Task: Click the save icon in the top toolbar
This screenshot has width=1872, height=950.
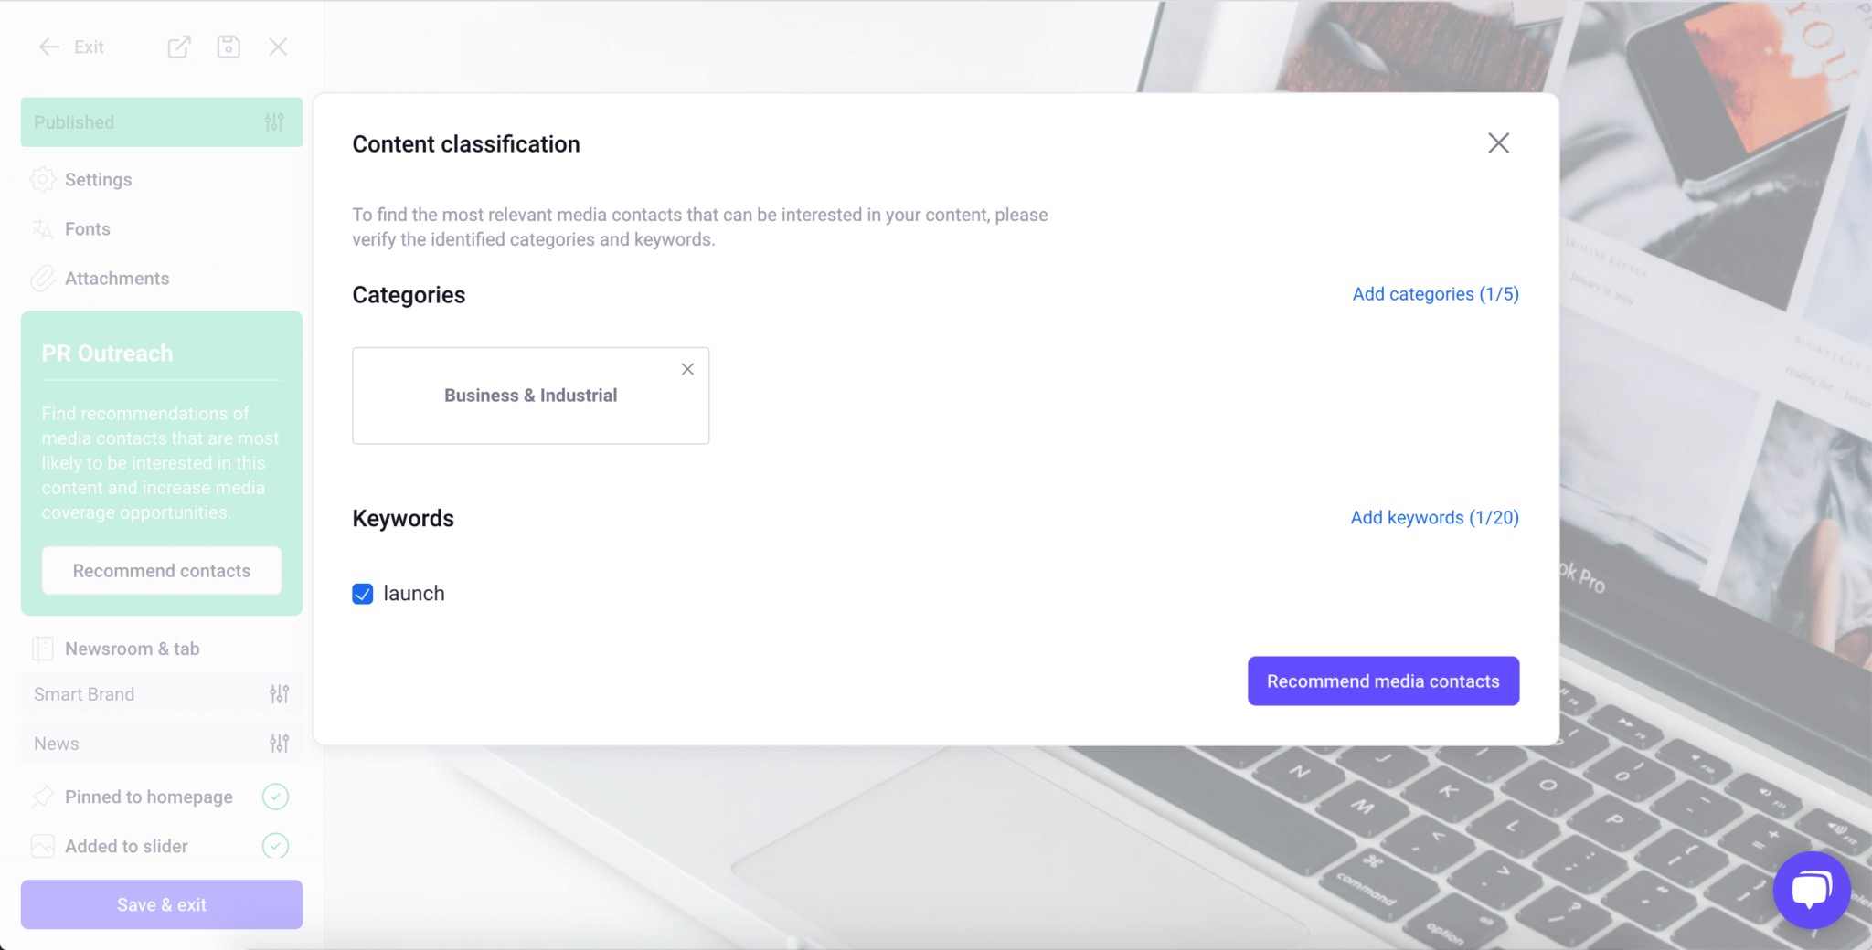Action: click(229, 46)
